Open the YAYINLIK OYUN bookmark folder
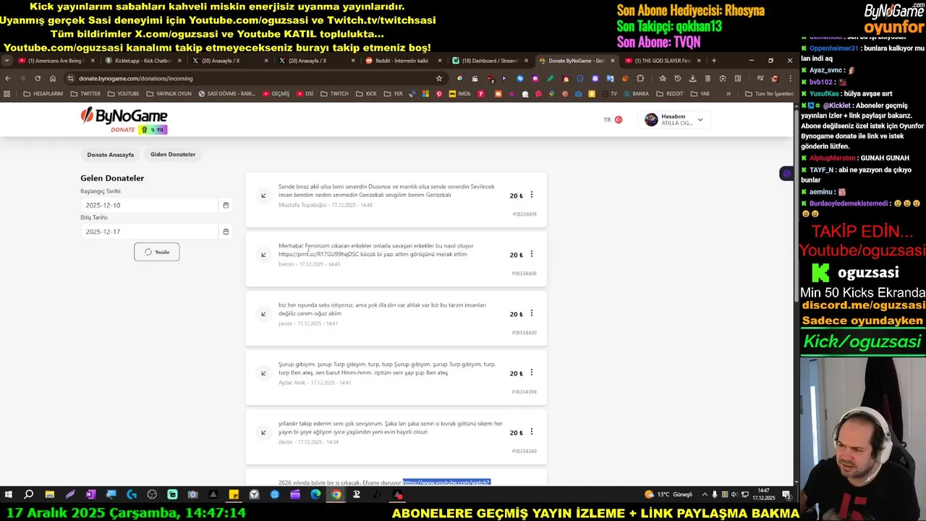 pos(169,93)
